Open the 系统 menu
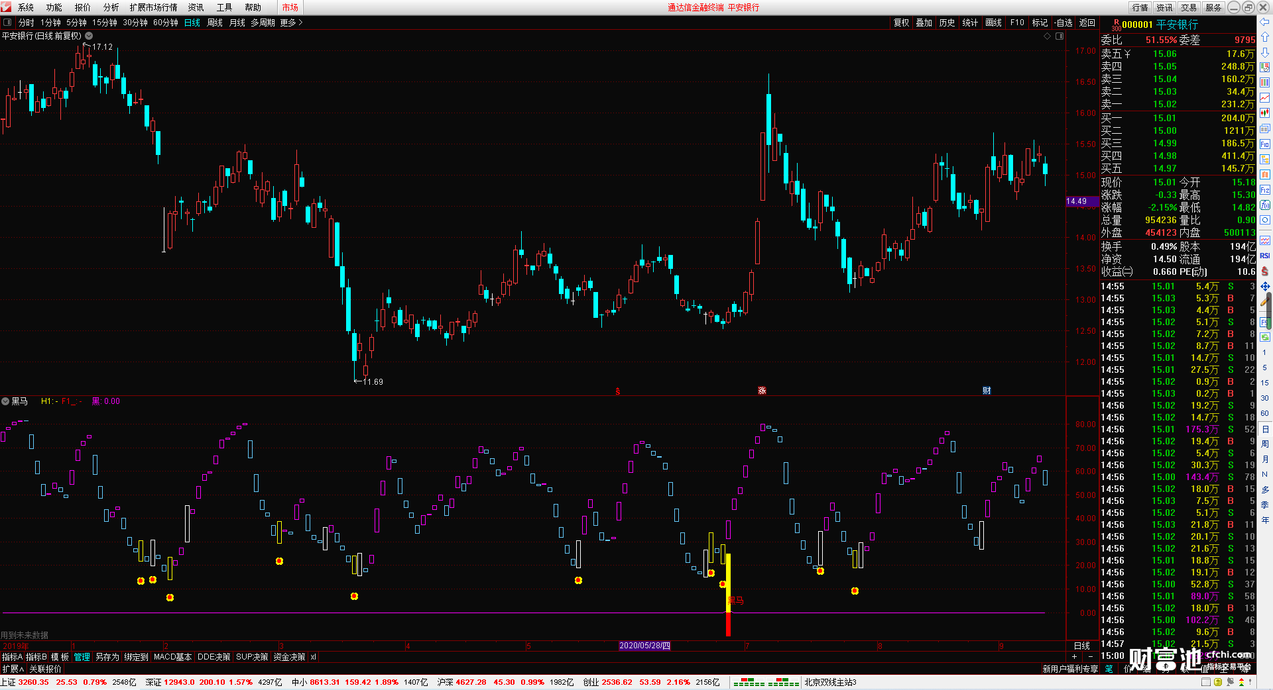Screen dimensions: 1273x690 coord(26,7)
